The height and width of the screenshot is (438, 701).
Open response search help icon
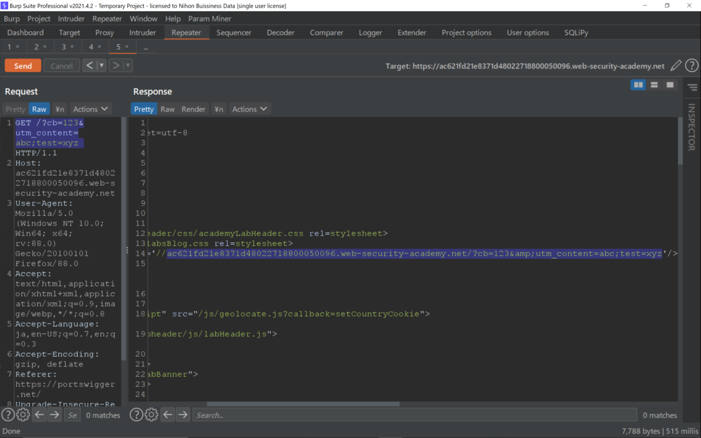coord(136,415)
